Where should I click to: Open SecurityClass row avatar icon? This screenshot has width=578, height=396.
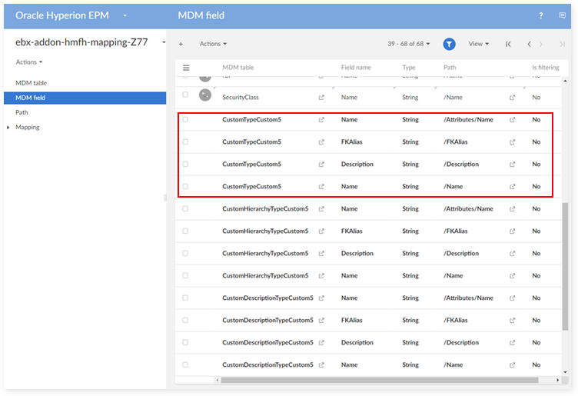pos(205,95)
